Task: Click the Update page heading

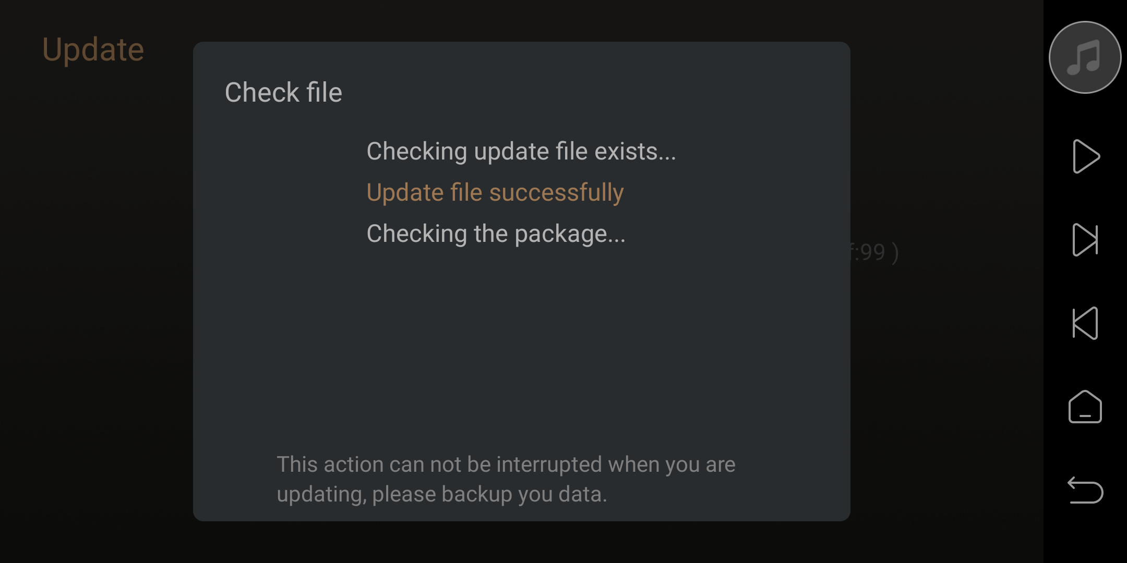Action: (93, 50)
